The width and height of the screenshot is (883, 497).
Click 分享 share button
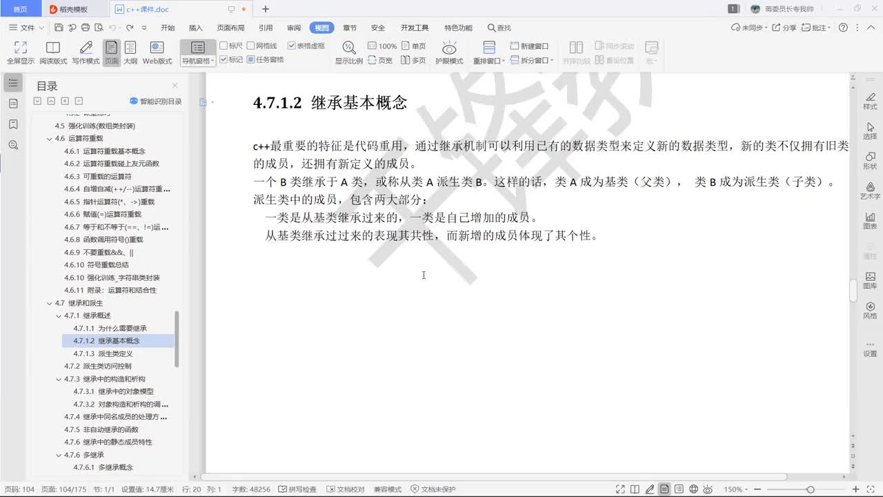[784, 28]
